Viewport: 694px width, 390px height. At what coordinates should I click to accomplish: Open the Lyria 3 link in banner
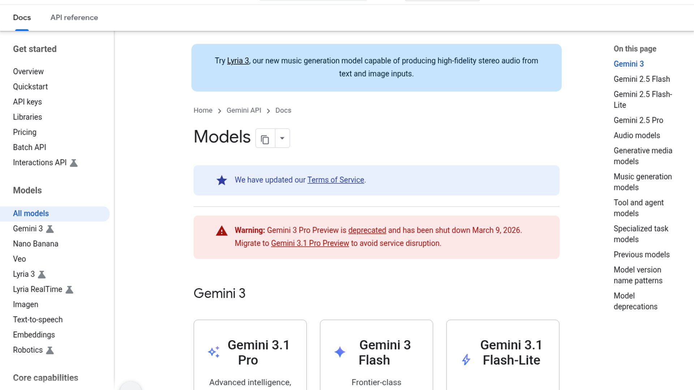[x=238, y=61]
